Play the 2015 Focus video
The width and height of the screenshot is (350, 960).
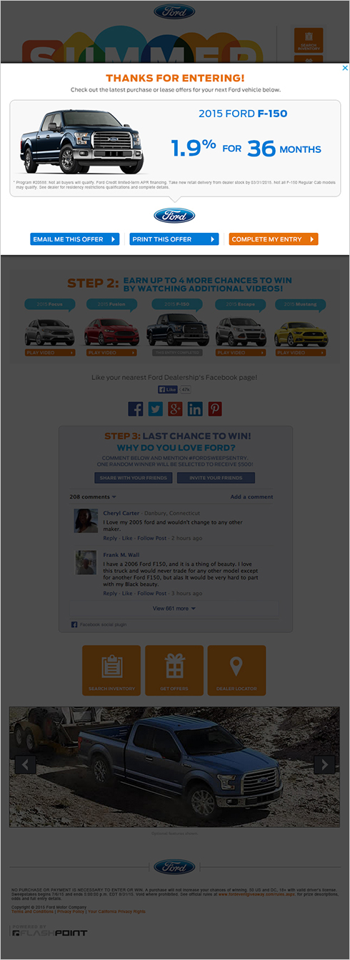coord(50,353)
